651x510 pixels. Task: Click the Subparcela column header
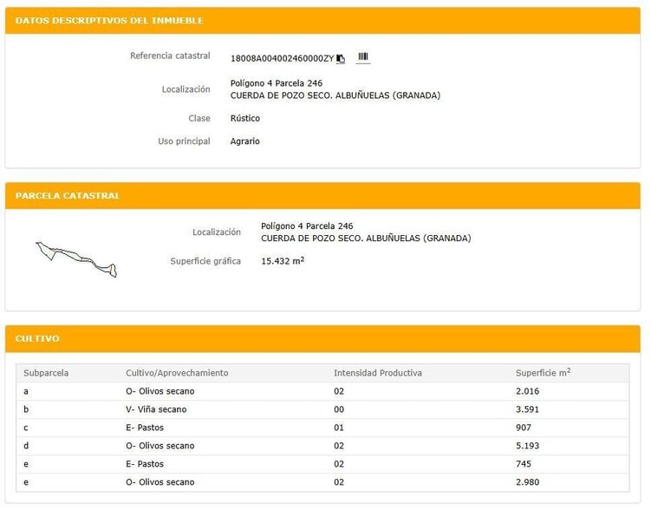[x=46, y=373]
